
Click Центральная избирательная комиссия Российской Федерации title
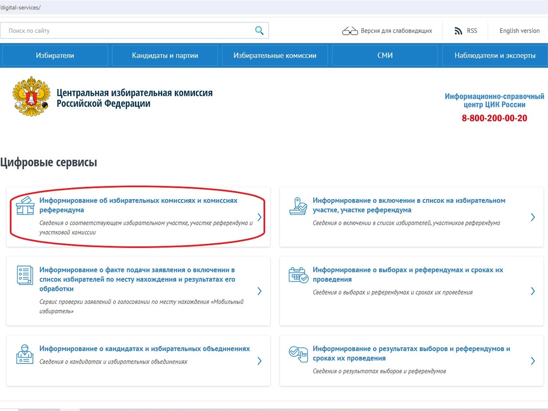(x=135, y=98)
